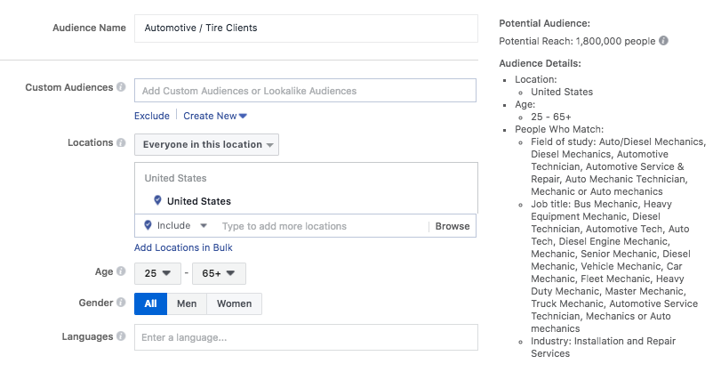Click the Include location pin icon

148,225
